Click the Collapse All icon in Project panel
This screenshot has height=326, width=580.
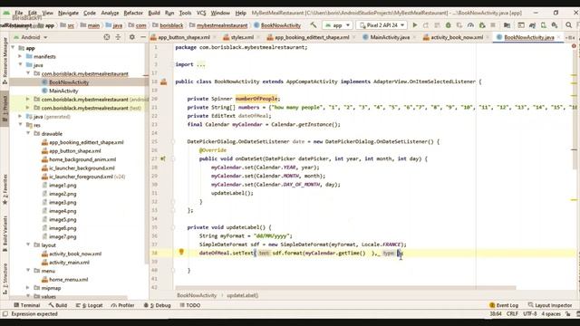[x=118, y=37]
